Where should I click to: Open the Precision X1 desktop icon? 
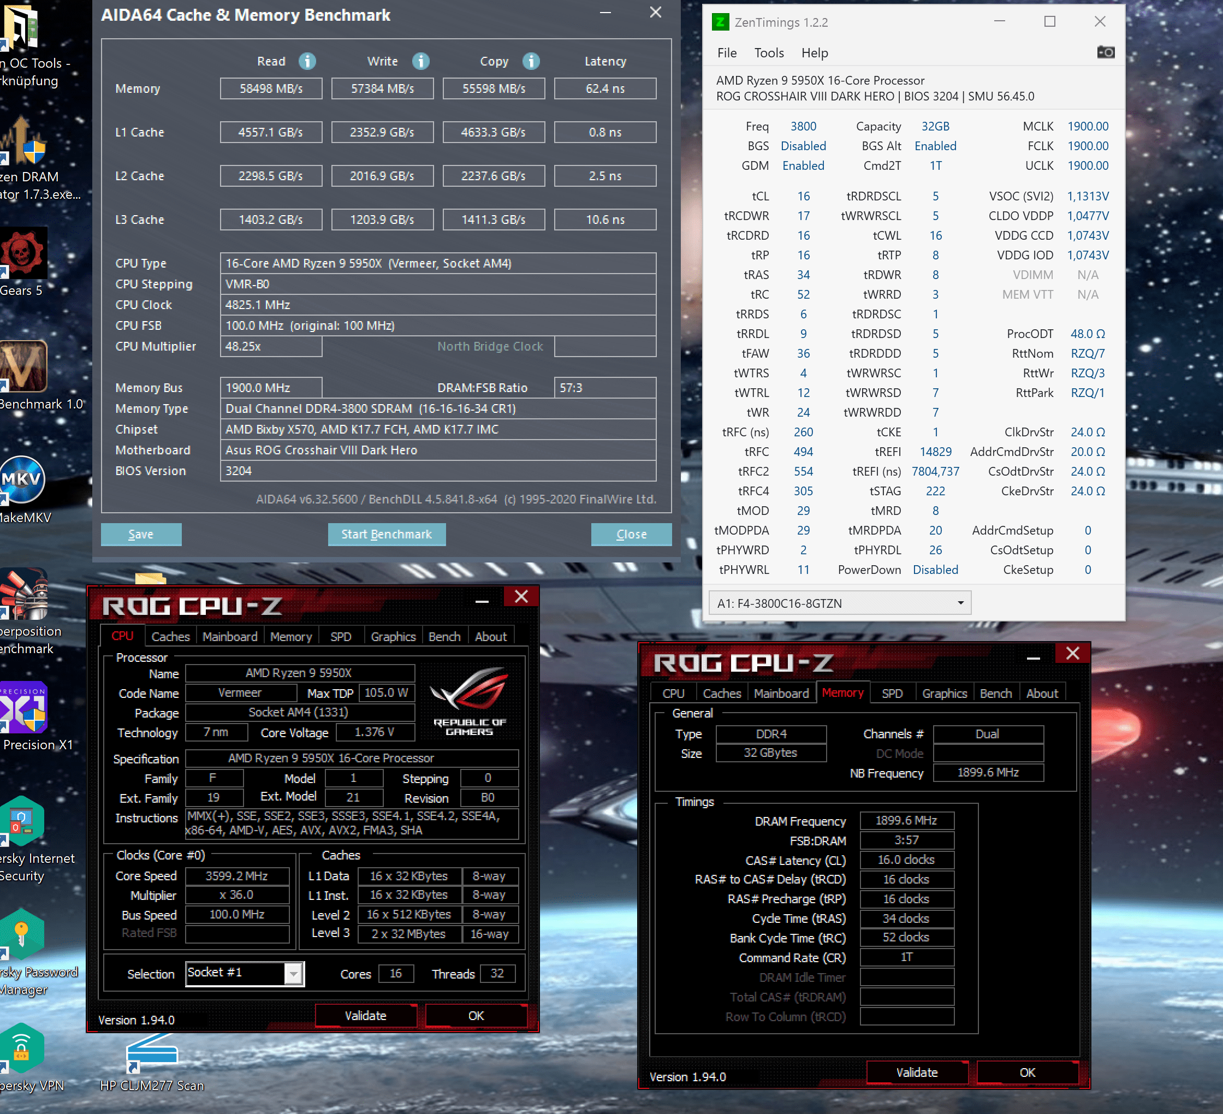(x=24, y=709)
